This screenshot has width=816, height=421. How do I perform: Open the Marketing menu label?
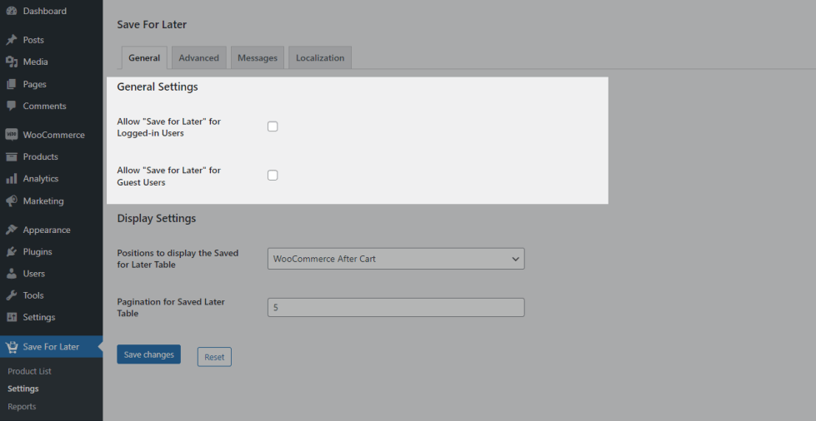click(43, 201)
